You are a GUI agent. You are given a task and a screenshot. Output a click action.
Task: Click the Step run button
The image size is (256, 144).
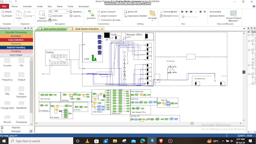[x=187, y=12]
